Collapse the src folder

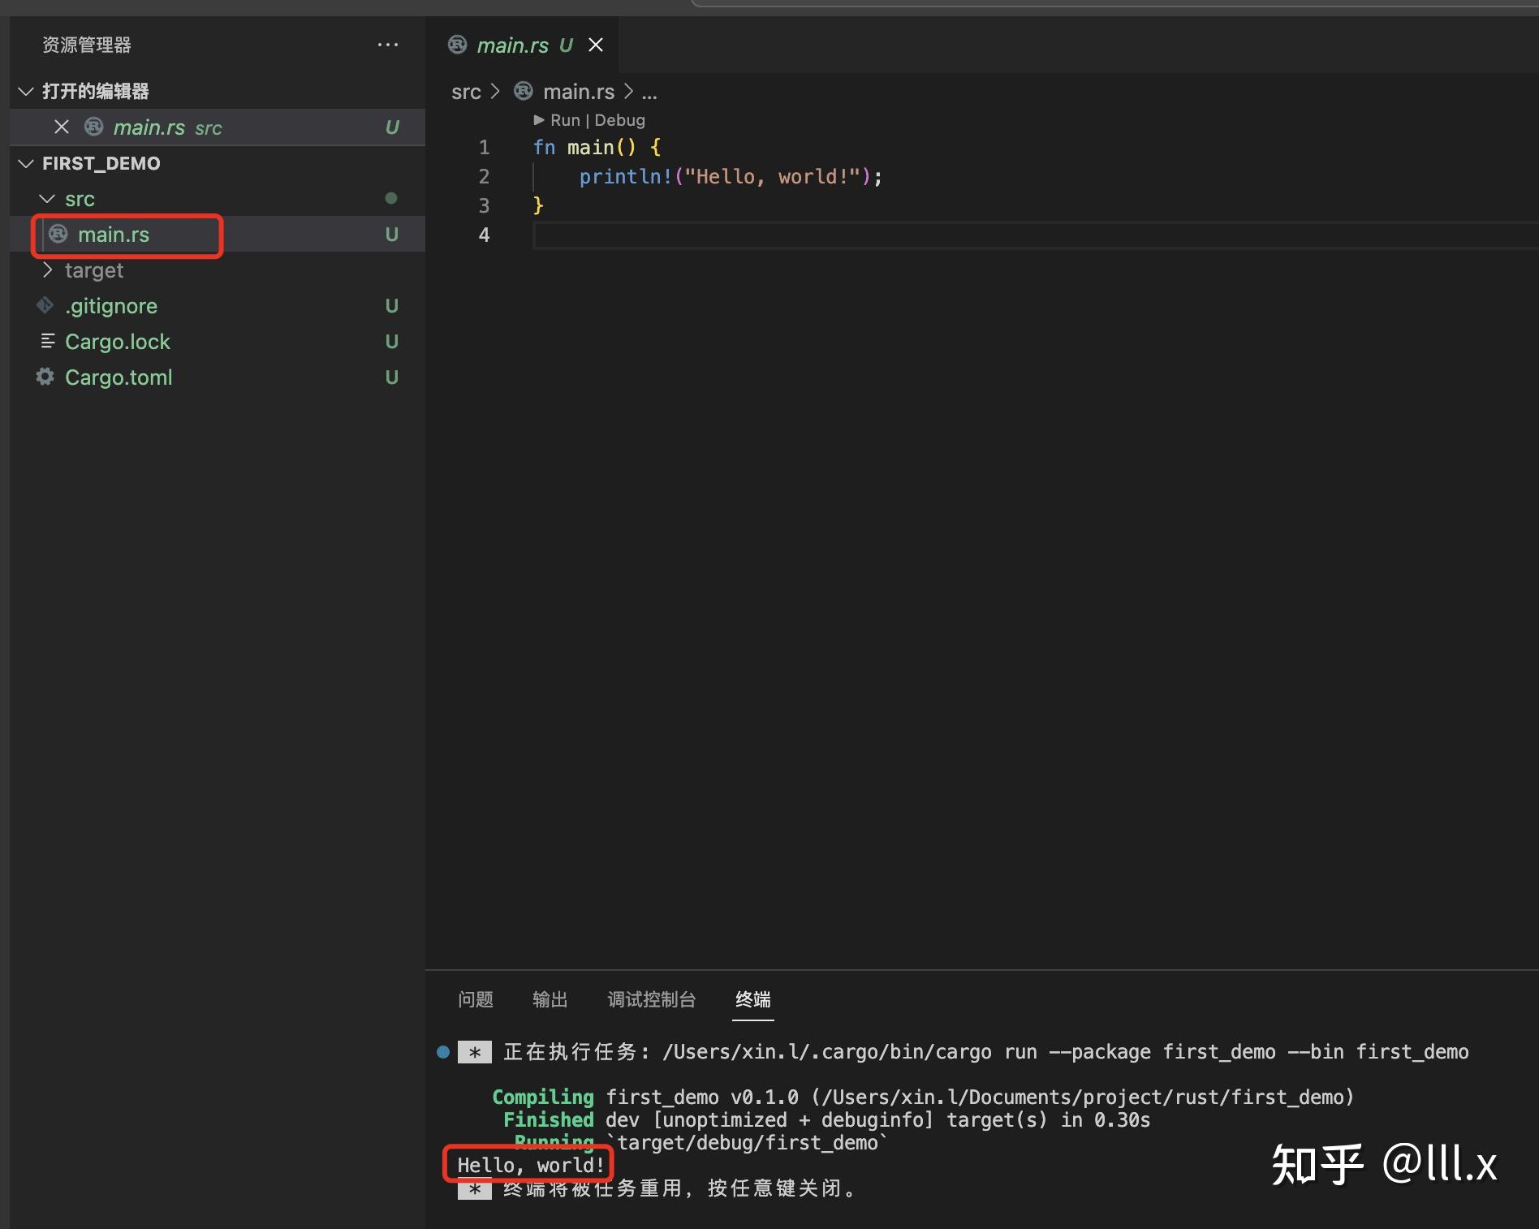pyautogui.click(x=47, y=199)
